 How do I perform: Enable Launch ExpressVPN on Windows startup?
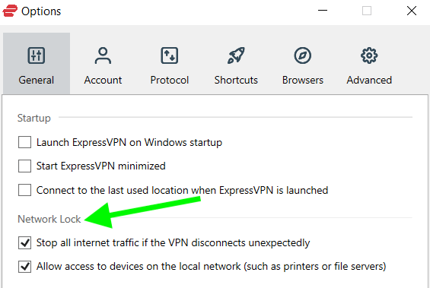[x=24, y=142]
